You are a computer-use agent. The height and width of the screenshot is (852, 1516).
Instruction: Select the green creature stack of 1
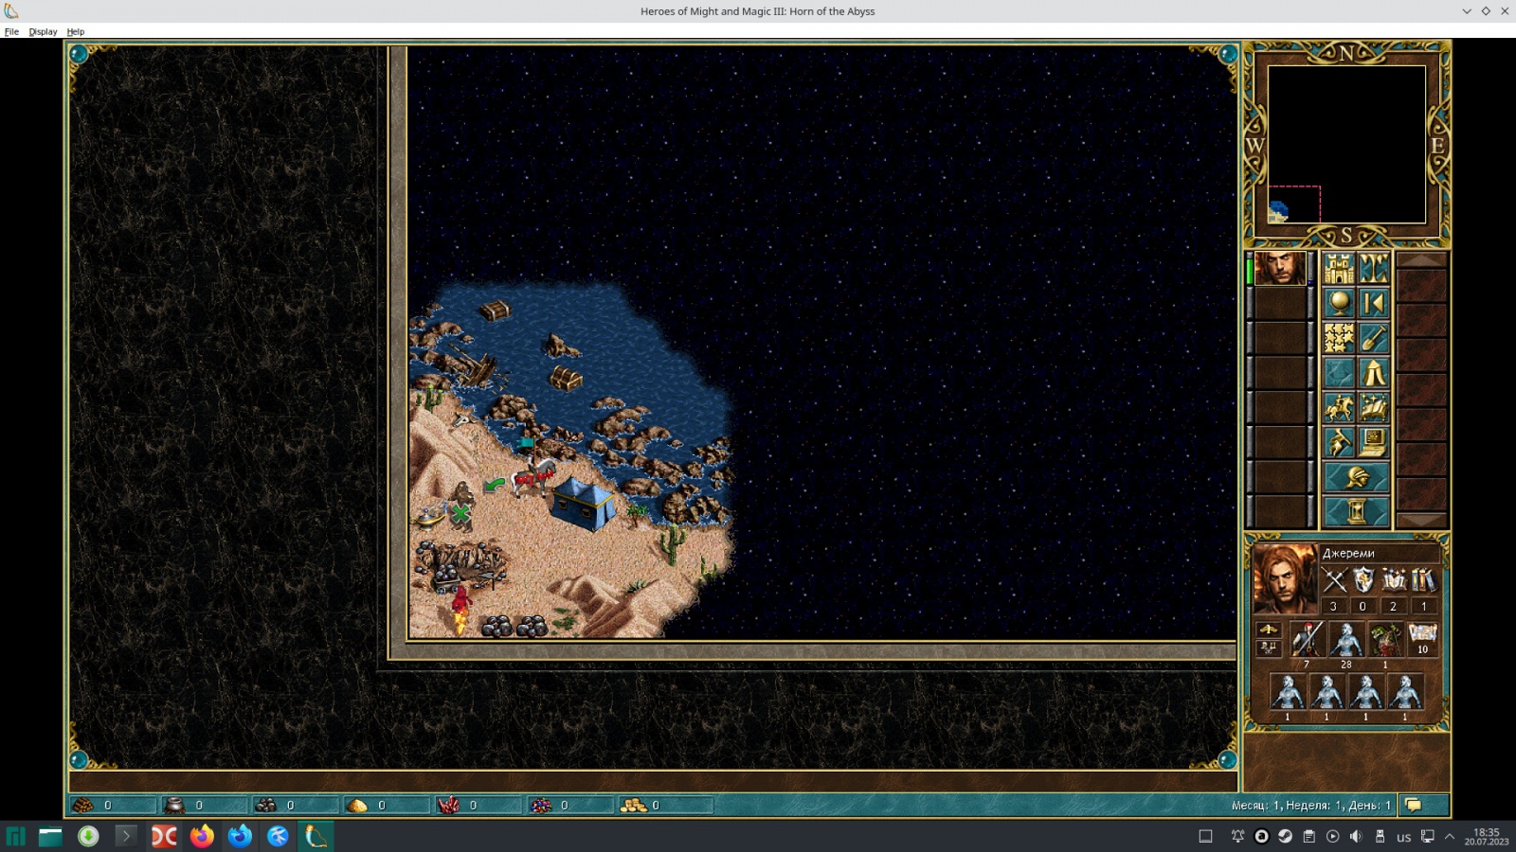[1385, 641]
